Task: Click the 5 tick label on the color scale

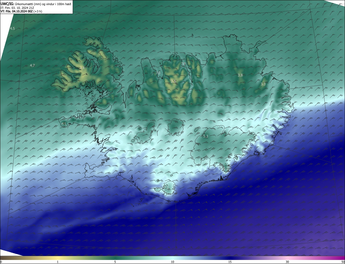Action: point(115,262)
